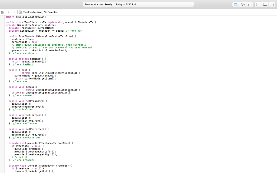Click the forward navigation arrow
The image size is (277, 173).
15,12
